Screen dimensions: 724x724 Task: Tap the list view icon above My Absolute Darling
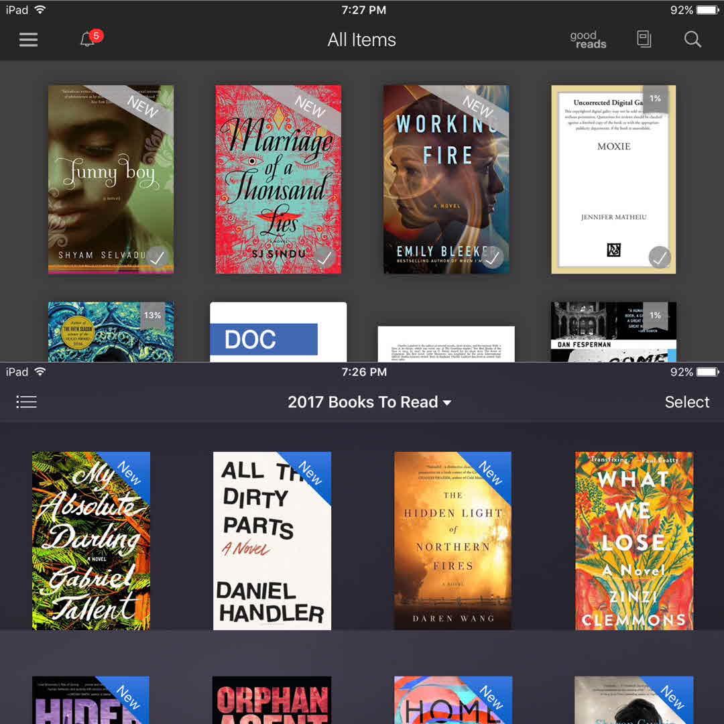27,402
